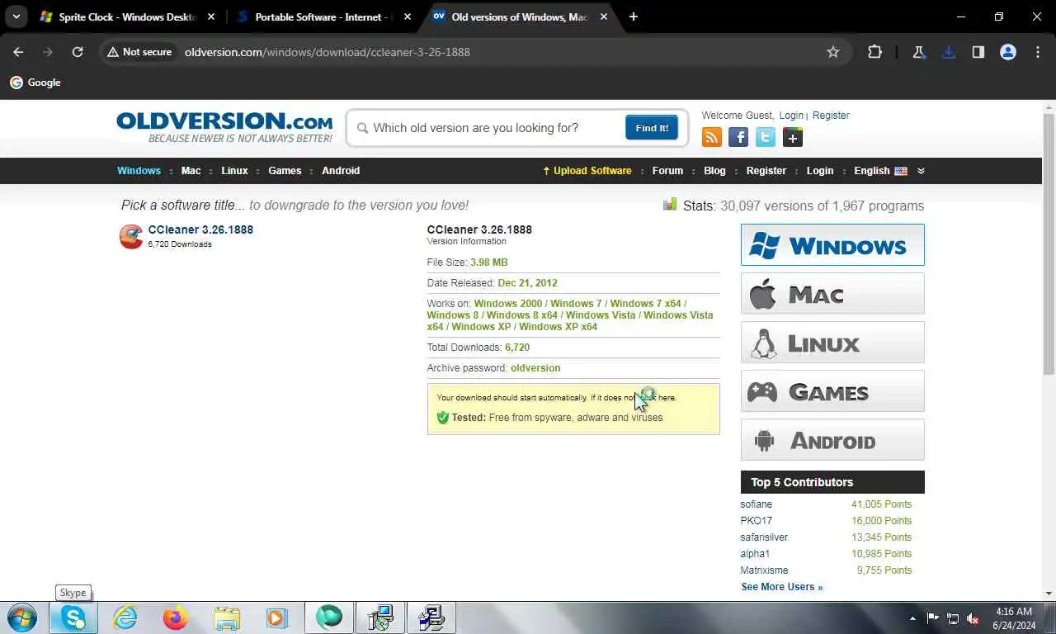Open the Facebook icon
The height and width of the screenshot is (634, 1056).
tap(738, 138)
